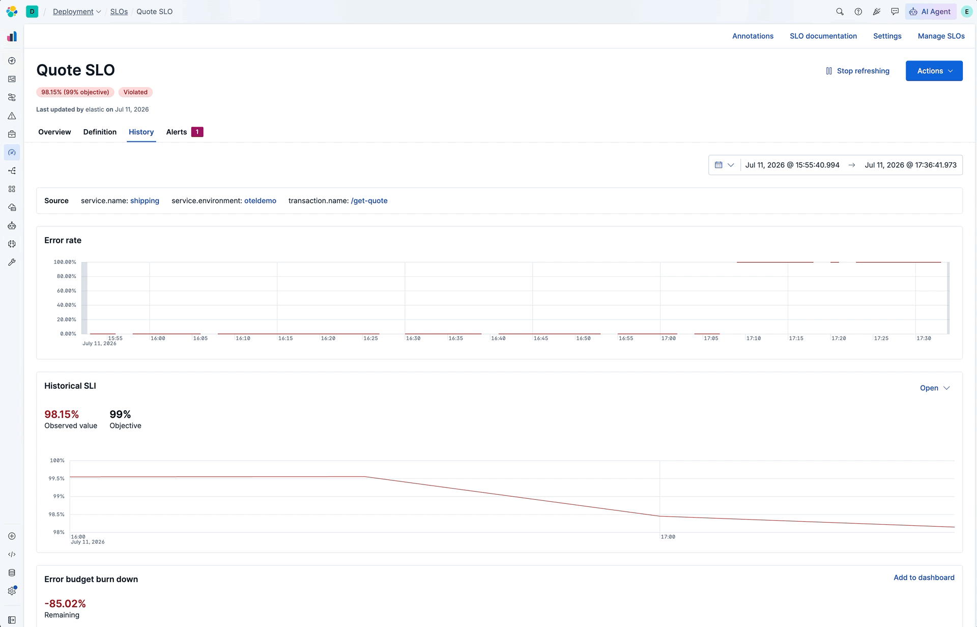Open the Machine Learning brain icon in sidebar
Viewport: 977px width, 627px height.
pos(12,244)
